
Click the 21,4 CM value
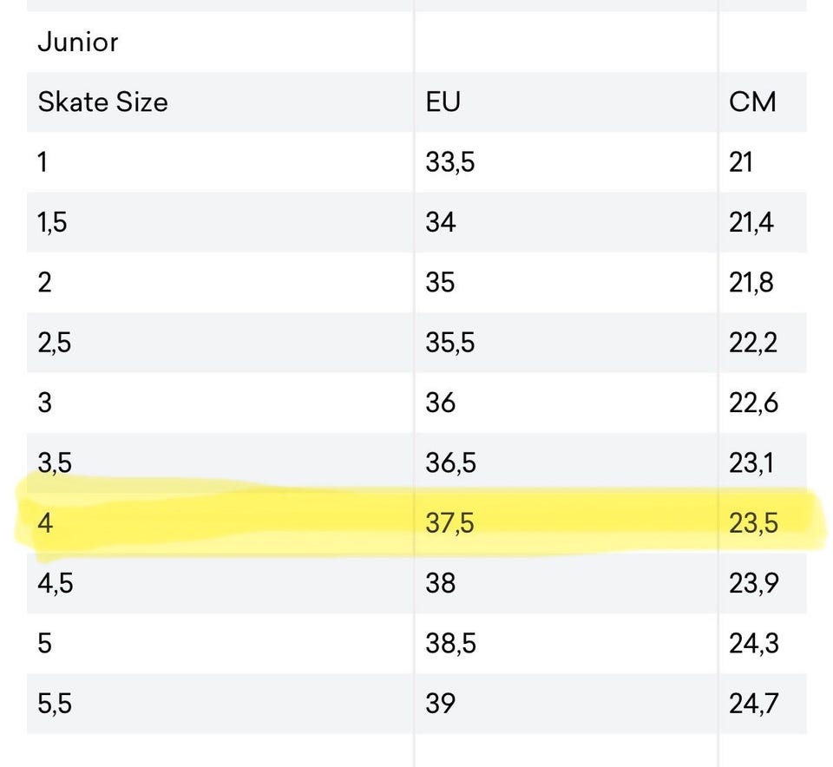click(752, 223)
